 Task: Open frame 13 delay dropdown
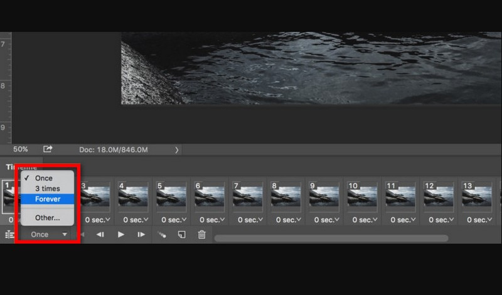[479, 220]
